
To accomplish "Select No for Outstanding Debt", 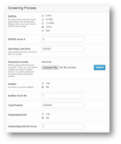I will pyautogui.click(x=43, y=118).
